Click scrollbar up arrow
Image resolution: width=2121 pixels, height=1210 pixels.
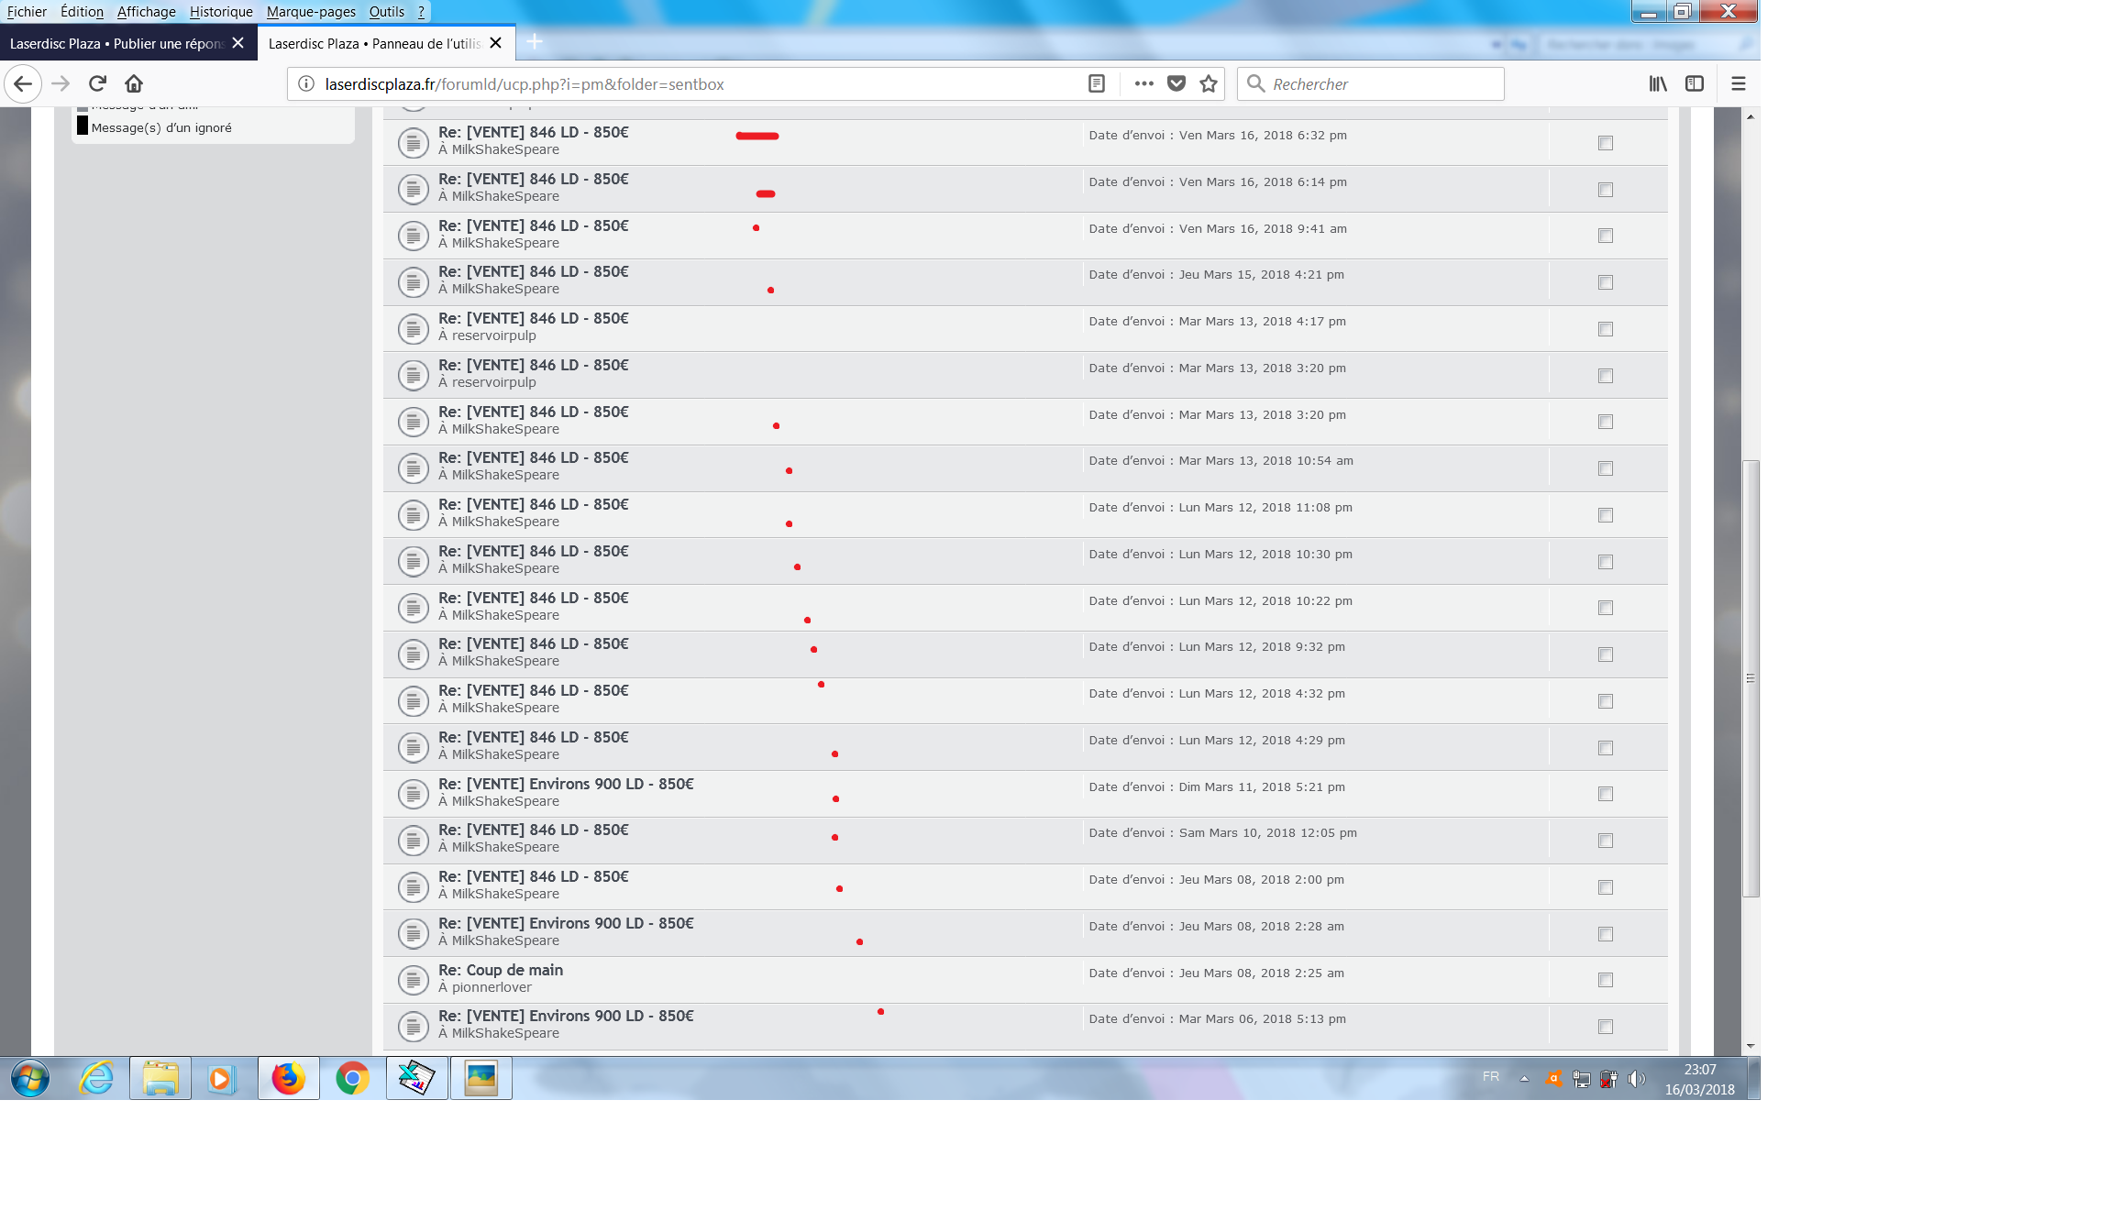pyautogui.click(x=1751, y=116)
